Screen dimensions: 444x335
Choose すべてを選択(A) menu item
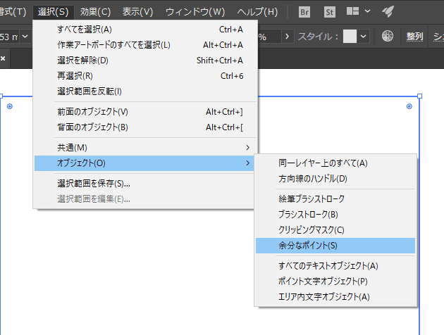(x=145, y=30)
